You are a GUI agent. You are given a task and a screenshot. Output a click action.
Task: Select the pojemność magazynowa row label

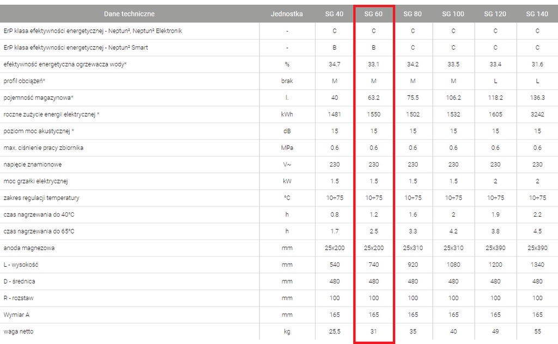pos(38,98)
